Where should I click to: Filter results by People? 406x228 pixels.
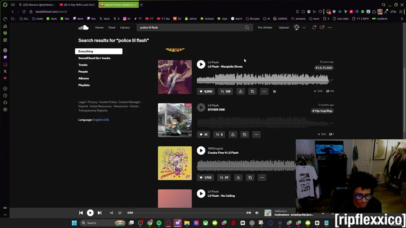coord(83,72)
